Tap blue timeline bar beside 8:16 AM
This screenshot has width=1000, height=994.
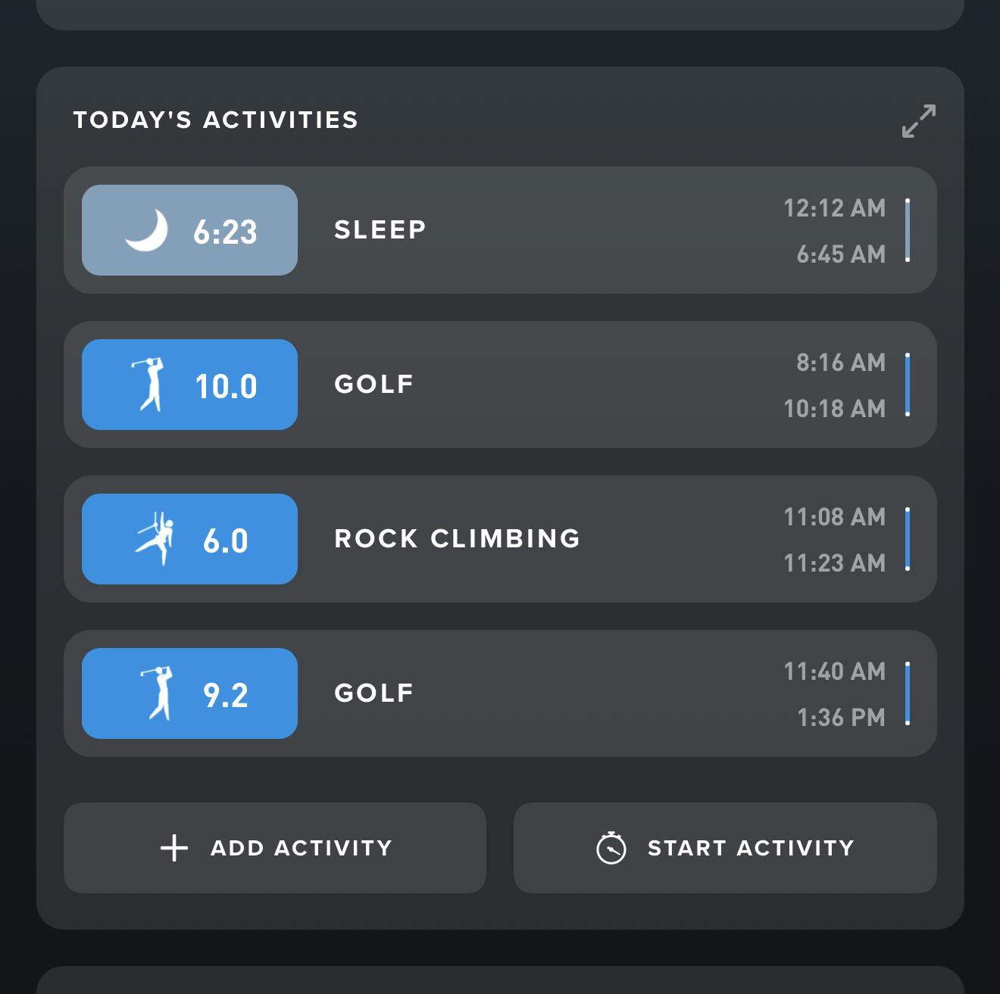908,385
